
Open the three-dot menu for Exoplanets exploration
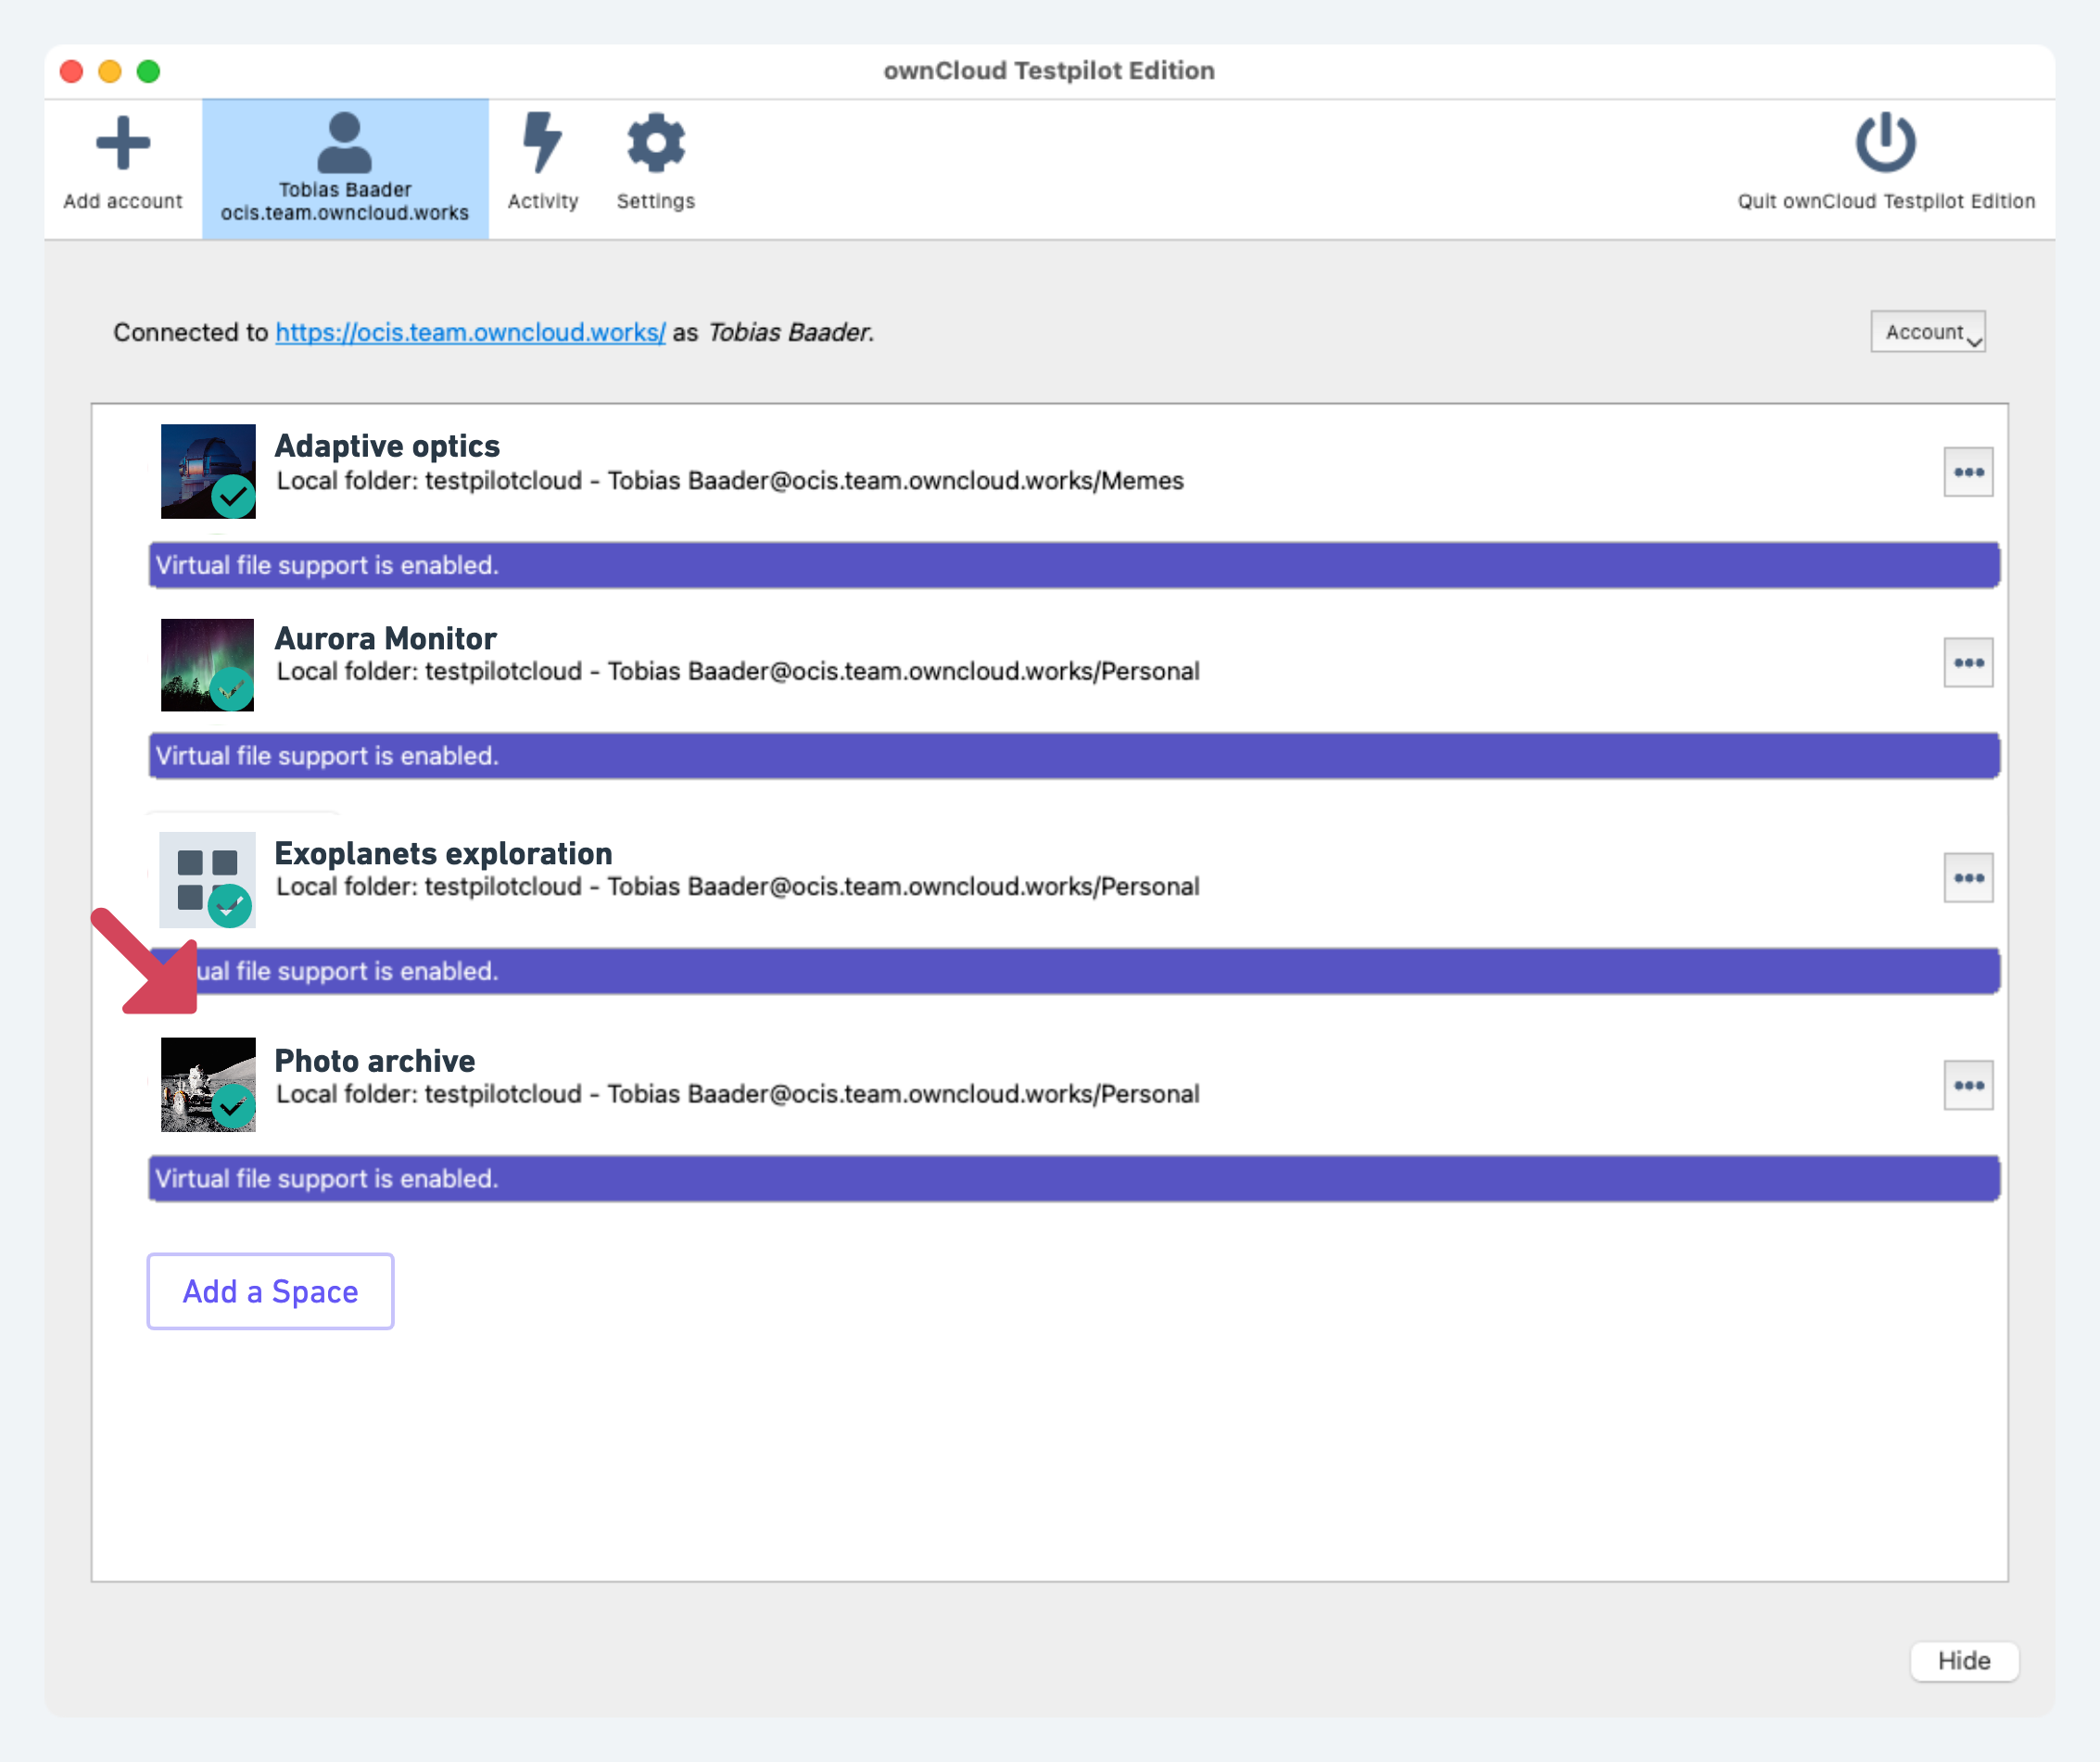click(x=1968, y=877)
